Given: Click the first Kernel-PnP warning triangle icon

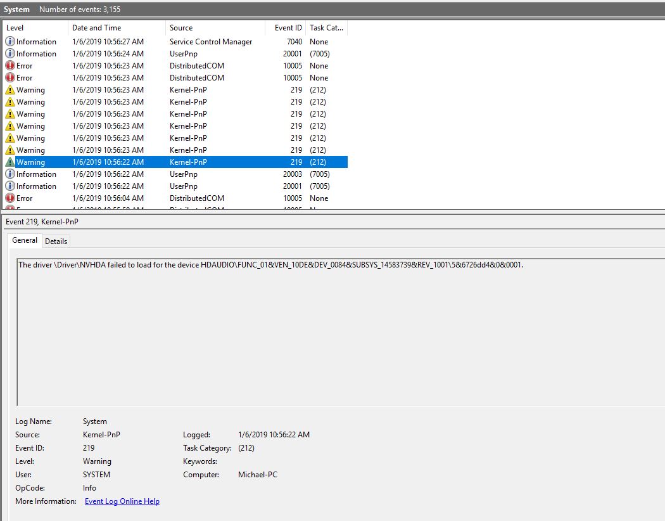Looking at the screenshot, I should pos(9,90).
